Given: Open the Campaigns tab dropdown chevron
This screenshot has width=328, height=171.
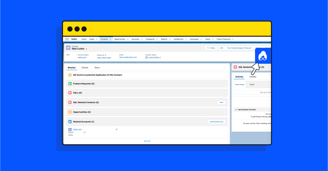Looking at the screenshot, I should point(201,39).
